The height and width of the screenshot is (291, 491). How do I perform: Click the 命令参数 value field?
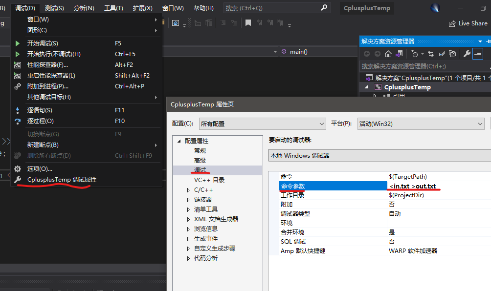pos(439,186)
